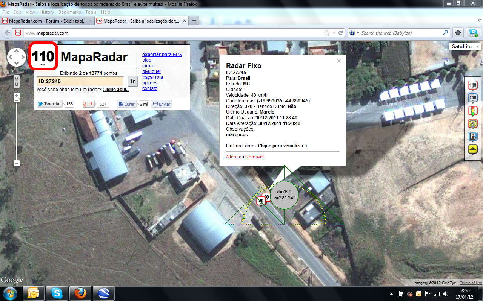Select the yellow speed bump filter icon
Screen dimensions: 483x301
(x=473, y=149)
